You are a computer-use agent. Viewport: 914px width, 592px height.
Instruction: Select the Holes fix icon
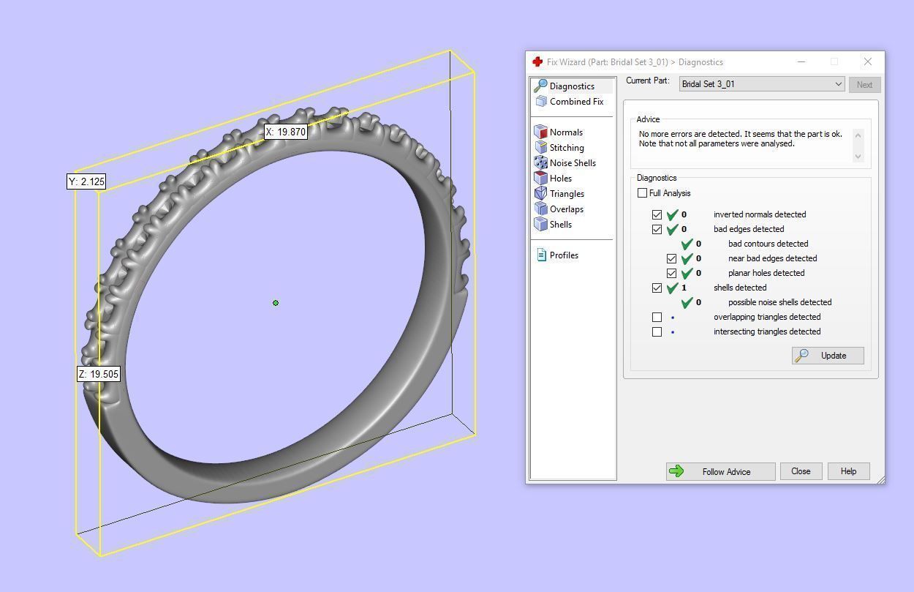(540, 178)
